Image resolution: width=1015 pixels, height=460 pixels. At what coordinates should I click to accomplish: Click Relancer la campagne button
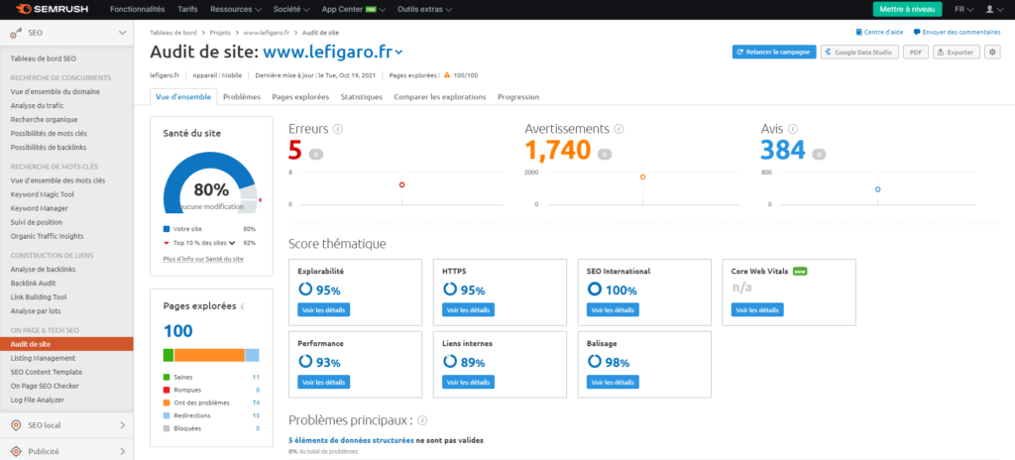pos(773,52)
